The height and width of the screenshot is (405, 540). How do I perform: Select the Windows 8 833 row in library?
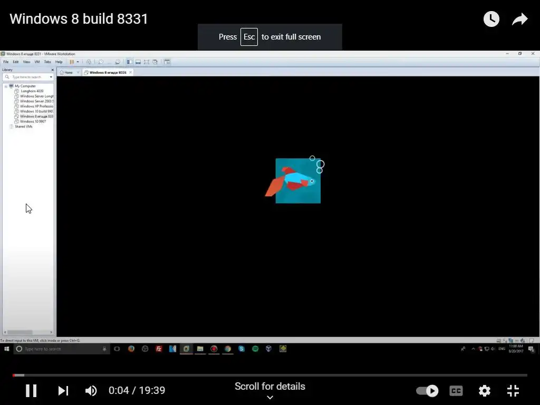[x=34, y=117]
